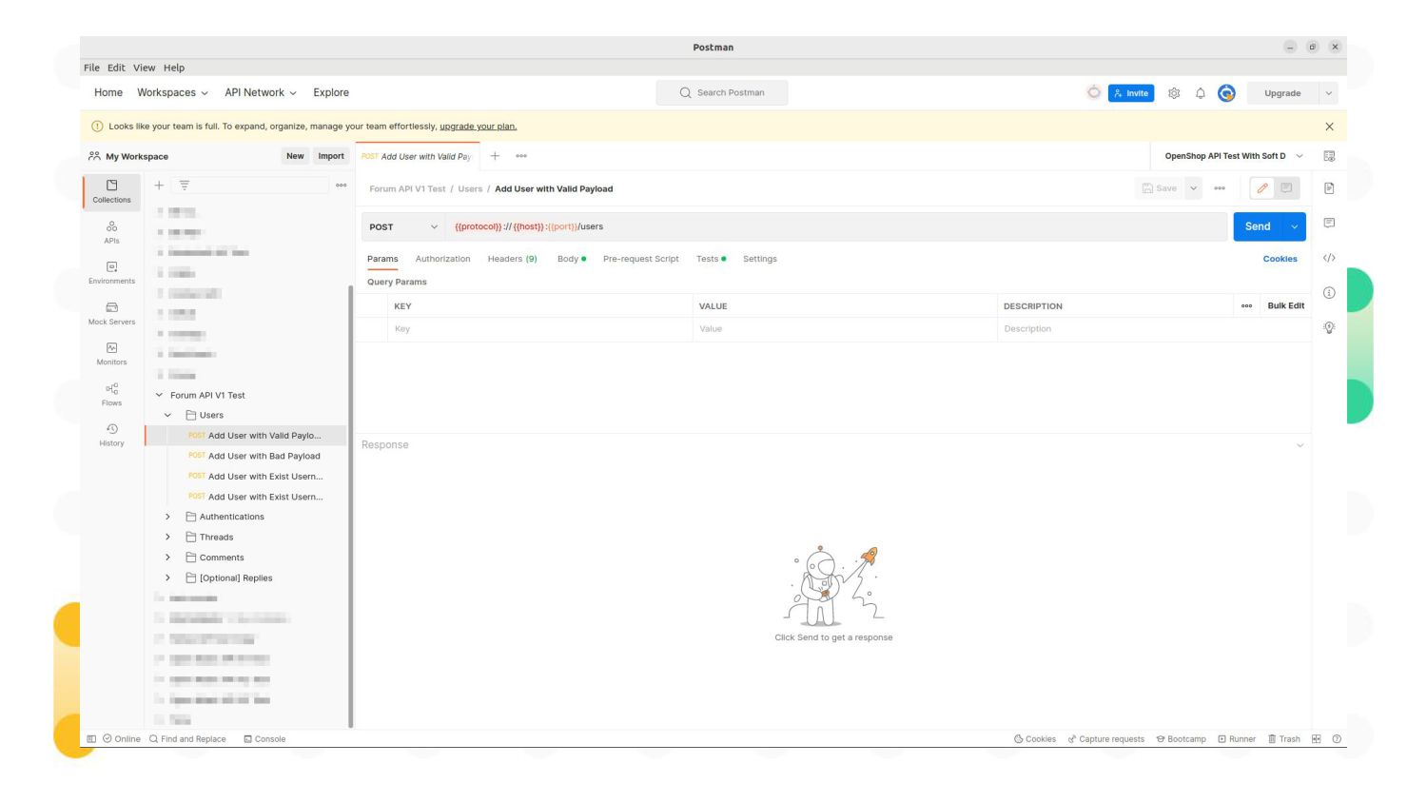The width and height of the screenshot is (1427, 803).
Task: Toggle the sidebar icon in the status bar
Action: pyautogui.click(x=91, y=739)
